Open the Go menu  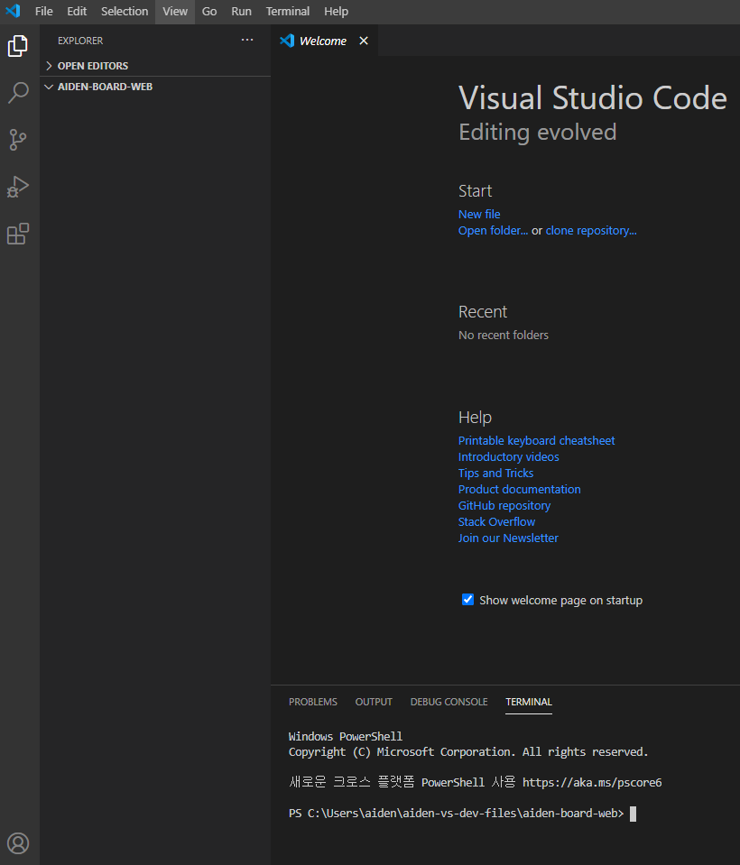(x=209, y=12)
